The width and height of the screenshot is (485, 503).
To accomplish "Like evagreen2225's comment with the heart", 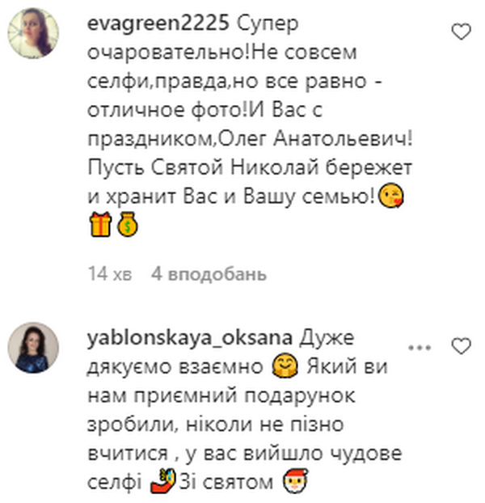I will (461, 32).
